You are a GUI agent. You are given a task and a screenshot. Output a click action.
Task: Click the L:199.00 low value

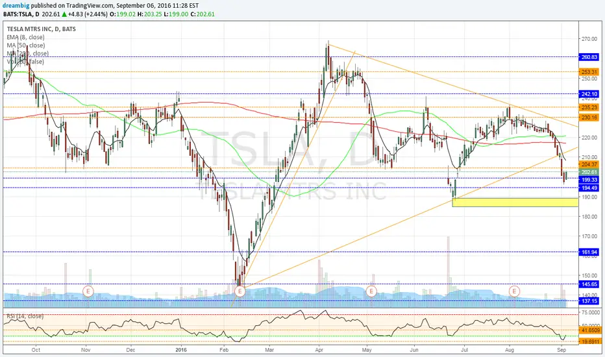[x=177, y=14]
